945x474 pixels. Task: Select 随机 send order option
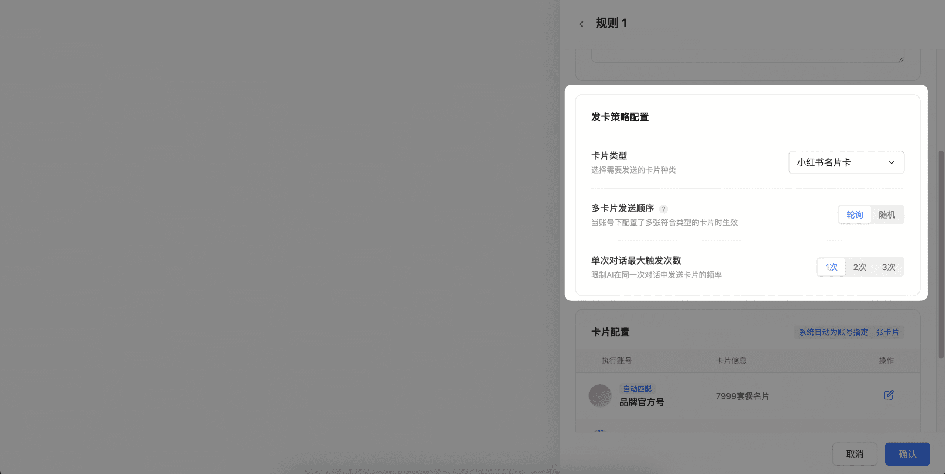[887, 215]
